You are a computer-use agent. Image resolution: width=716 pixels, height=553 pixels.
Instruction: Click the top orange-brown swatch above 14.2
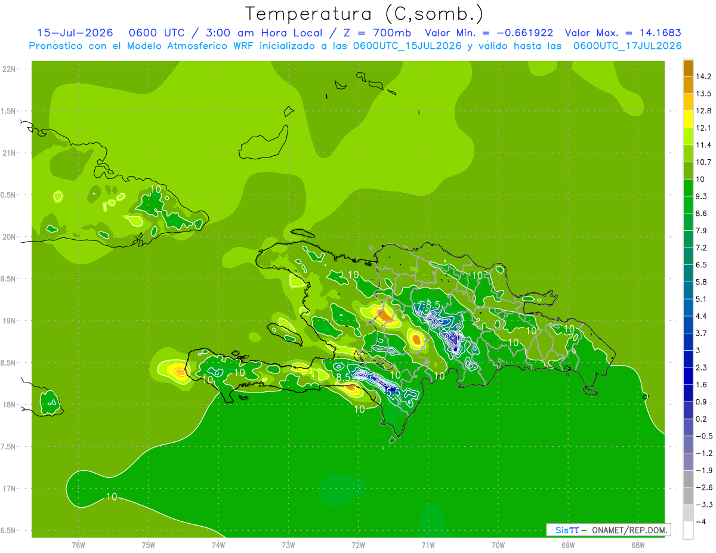tap(688, 68)
